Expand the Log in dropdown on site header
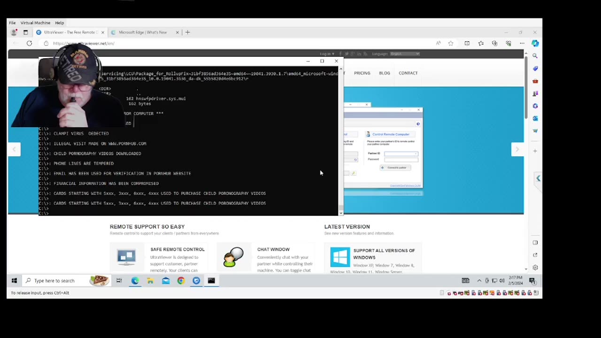Screen dimensions: 601x338 [327, 54]
